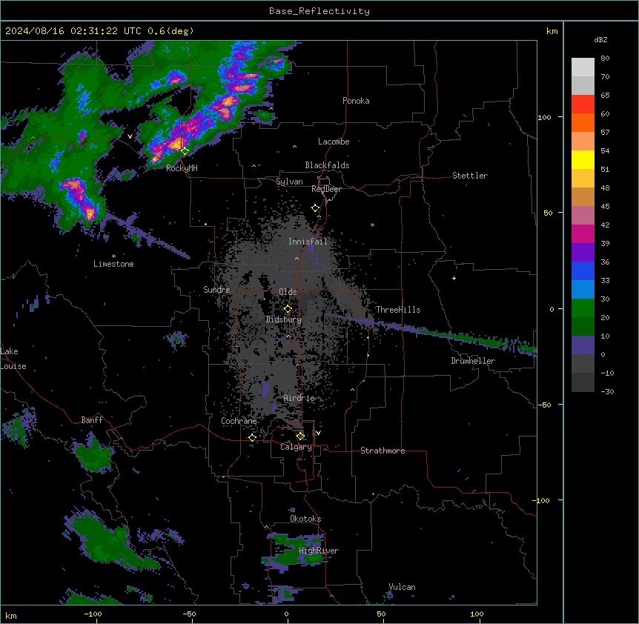Click the Olds town label
This screenshot has width=639, height=624.
(288, 292)
